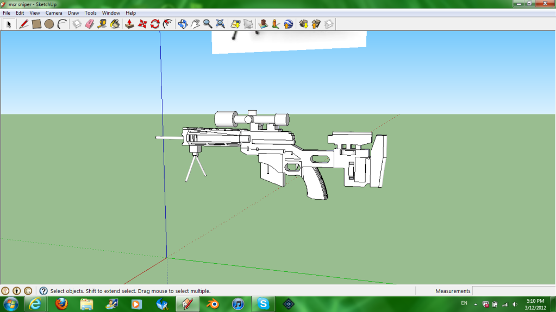Open Windows Explorer folder on taskbar
This screenshot has width=556, height=312.
coord(86,304)
